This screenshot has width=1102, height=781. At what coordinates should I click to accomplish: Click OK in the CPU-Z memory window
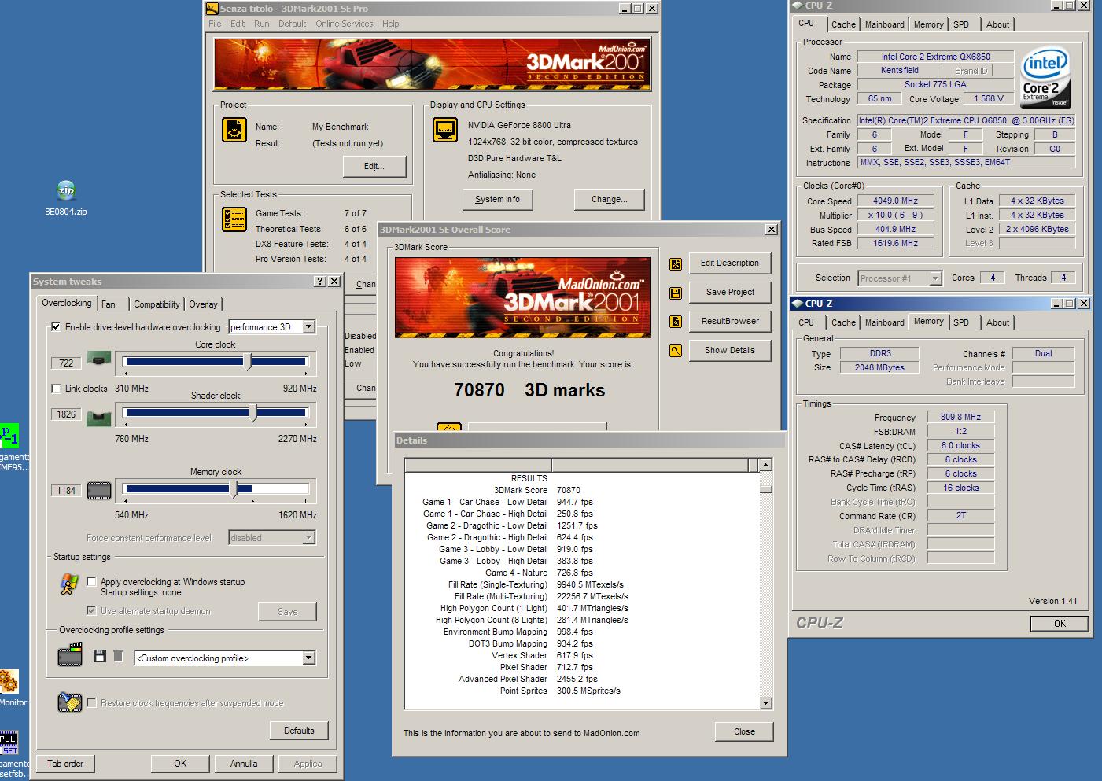click(1060, 624)
